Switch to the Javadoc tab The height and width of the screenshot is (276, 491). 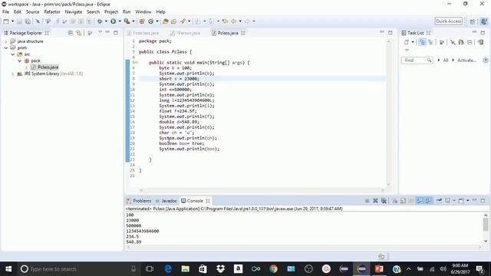pyautogui.click(x=166, y=201)
